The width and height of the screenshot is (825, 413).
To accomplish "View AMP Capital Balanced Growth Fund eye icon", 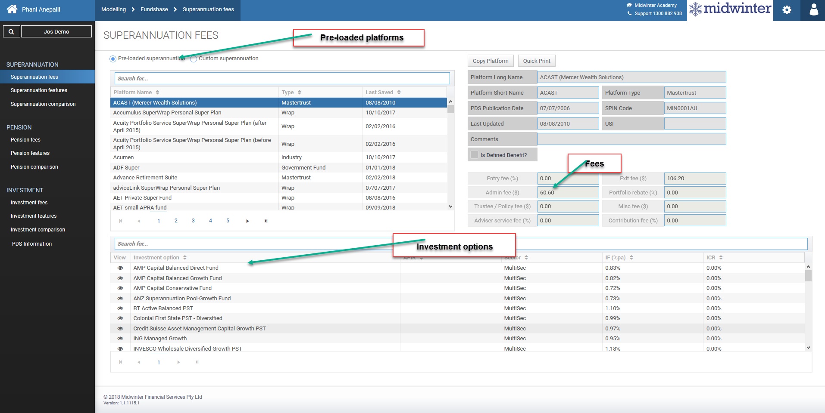I will pos(120,278).
